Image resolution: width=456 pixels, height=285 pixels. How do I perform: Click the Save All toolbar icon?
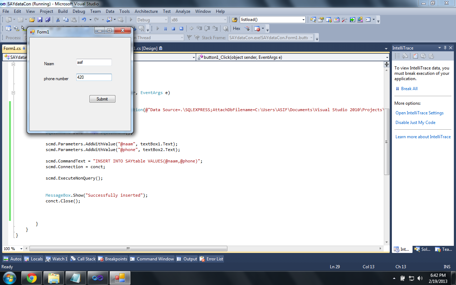tap(47, 20)
